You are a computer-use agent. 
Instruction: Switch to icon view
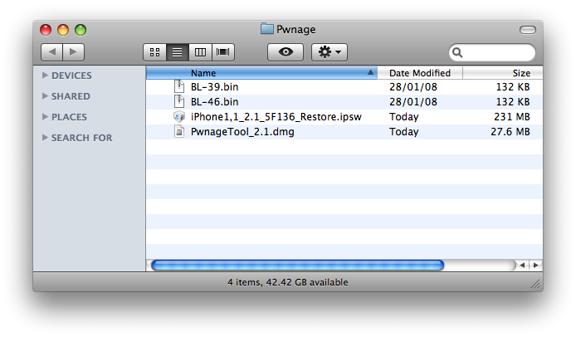(x=154, y=52)
